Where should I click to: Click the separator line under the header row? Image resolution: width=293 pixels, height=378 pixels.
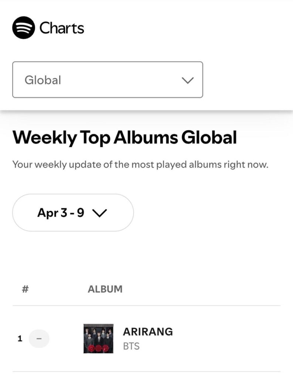146,305
